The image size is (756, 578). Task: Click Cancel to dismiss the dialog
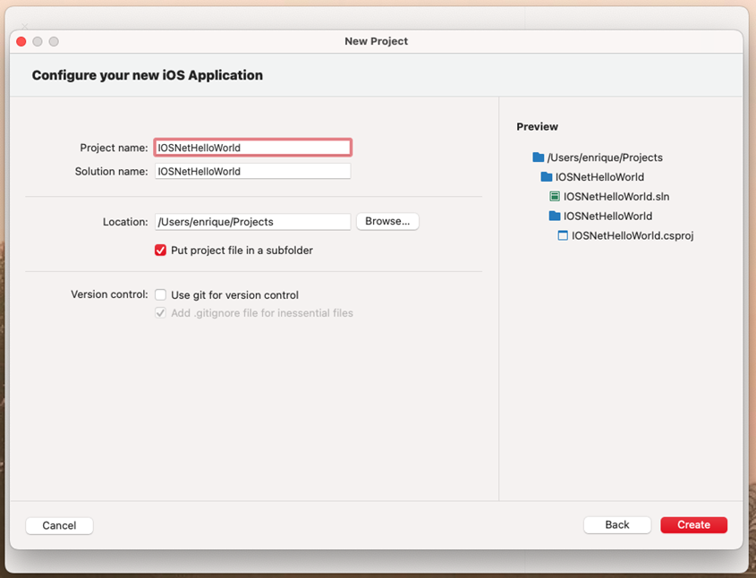pyautogui.click(x=59, y=525)
